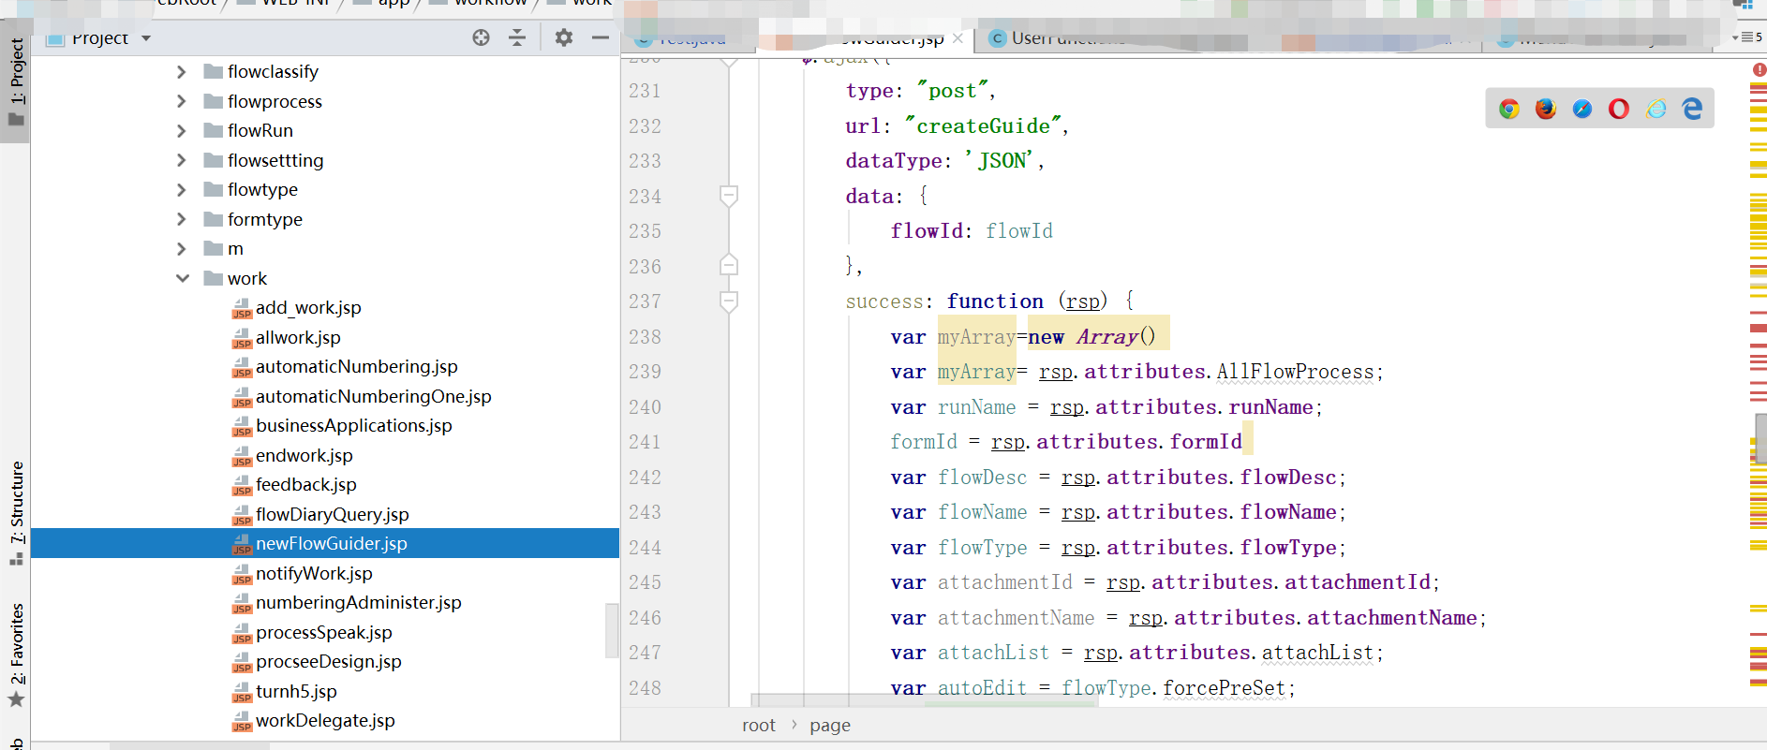Select numberingAdminister.jsp file
This screenshot has height=750, width=1767.
pyautogui.click(x=358, y=603)
